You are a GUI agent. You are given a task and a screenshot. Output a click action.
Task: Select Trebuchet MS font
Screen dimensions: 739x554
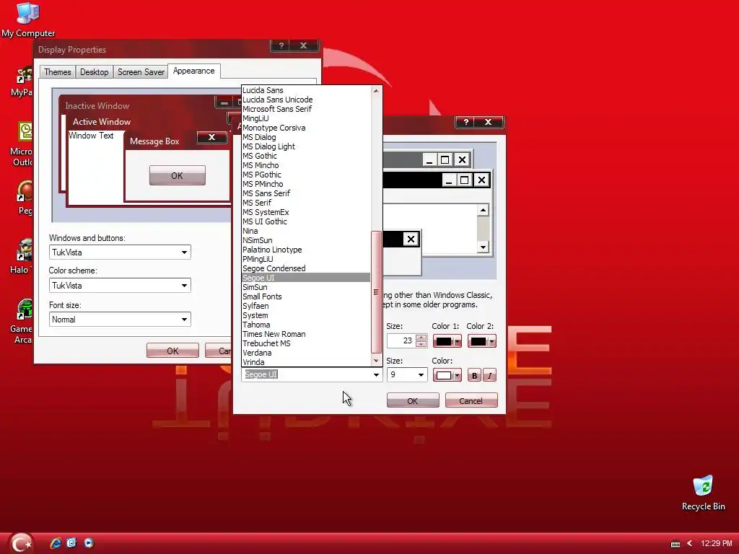306,343
